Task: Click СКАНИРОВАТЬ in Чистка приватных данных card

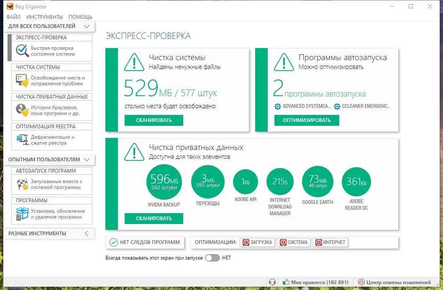Action: (x=154, y=219)
